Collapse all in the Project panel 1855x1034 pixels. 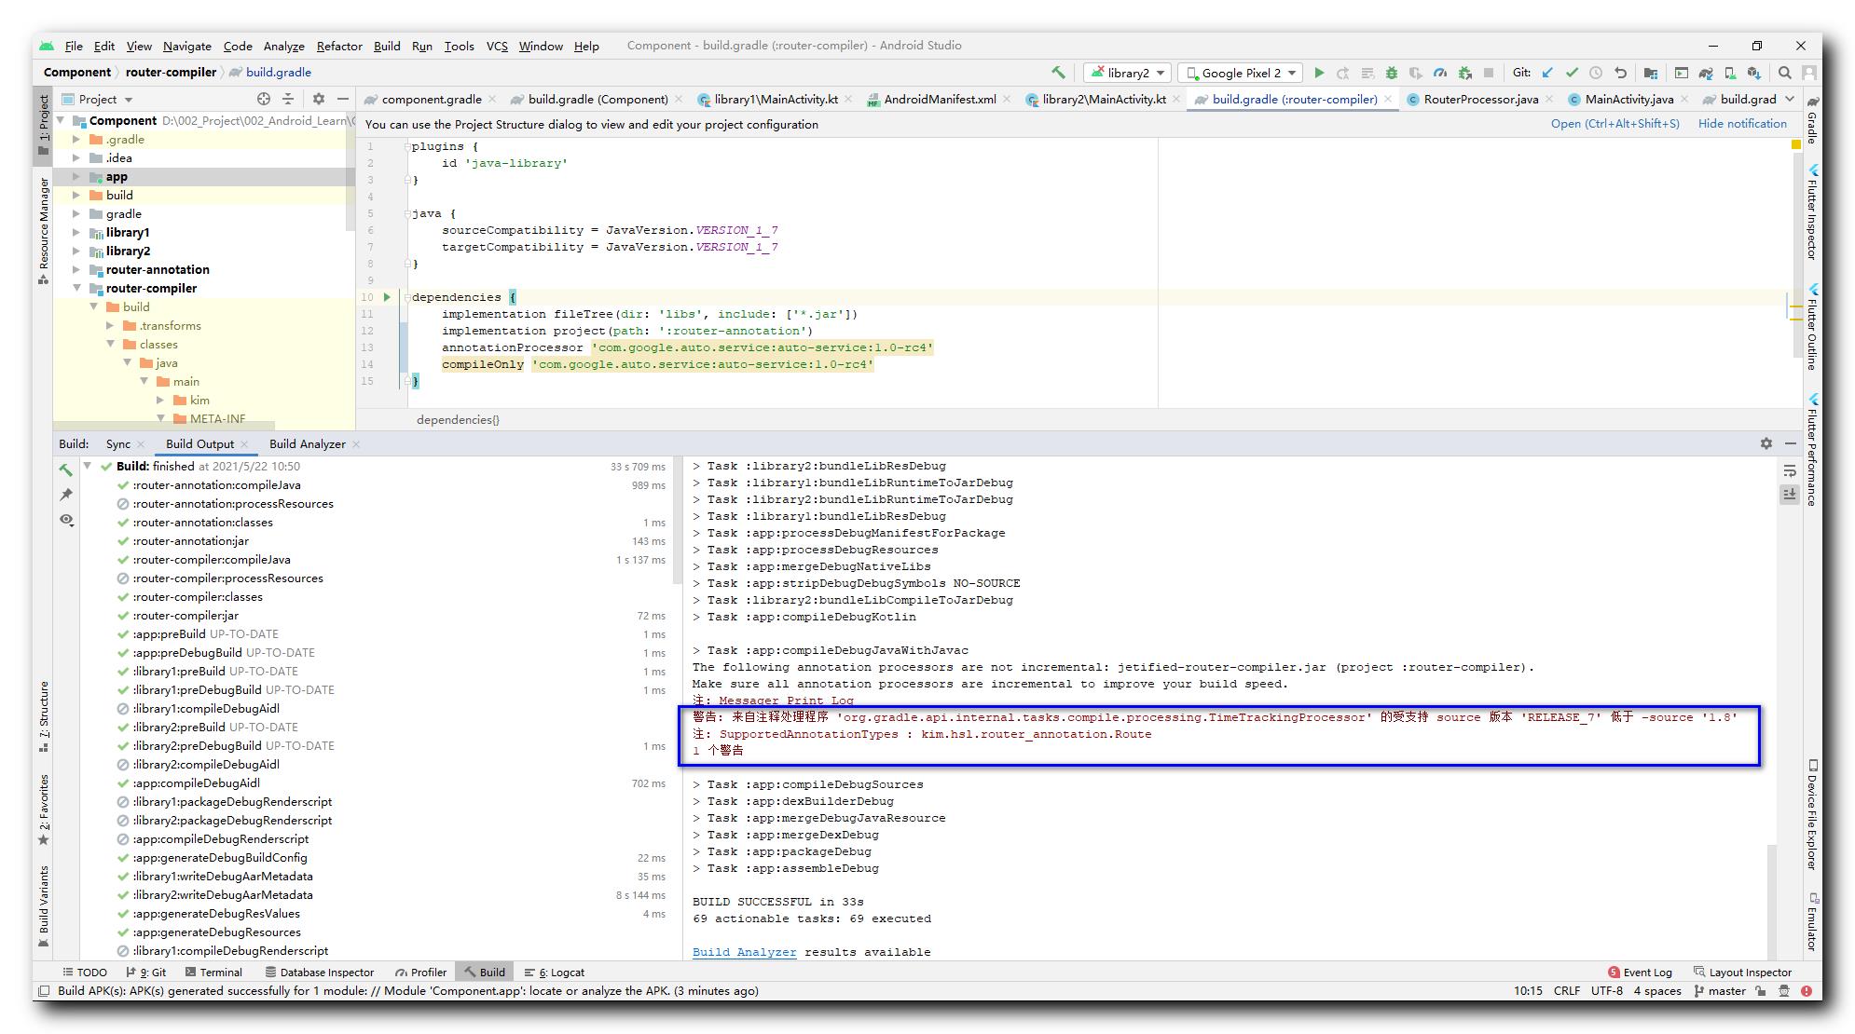pos(288,99)
